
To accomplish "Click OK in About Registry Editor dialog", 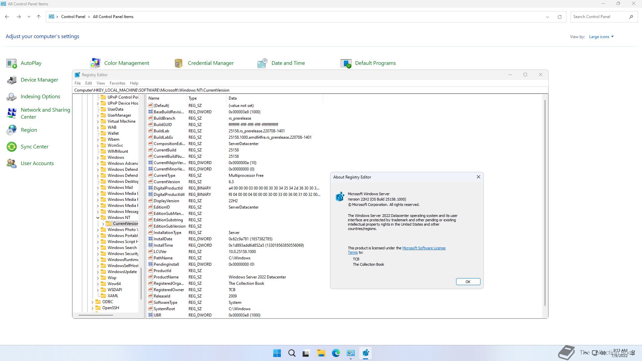I will point(468,282).
